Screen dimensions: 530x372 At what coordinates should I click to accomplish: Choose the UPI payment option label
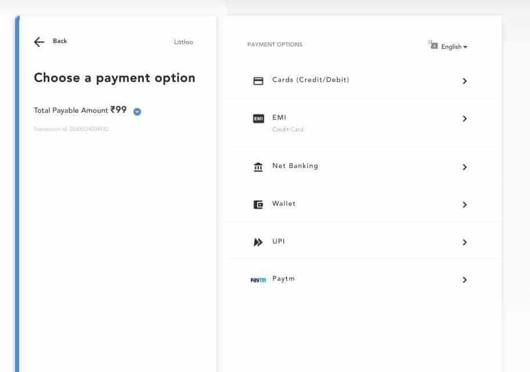tap(279, 241)
